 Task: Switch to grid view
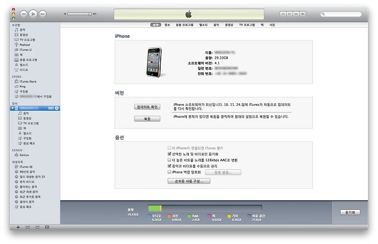pyautogui.click(x=296, y=14)
